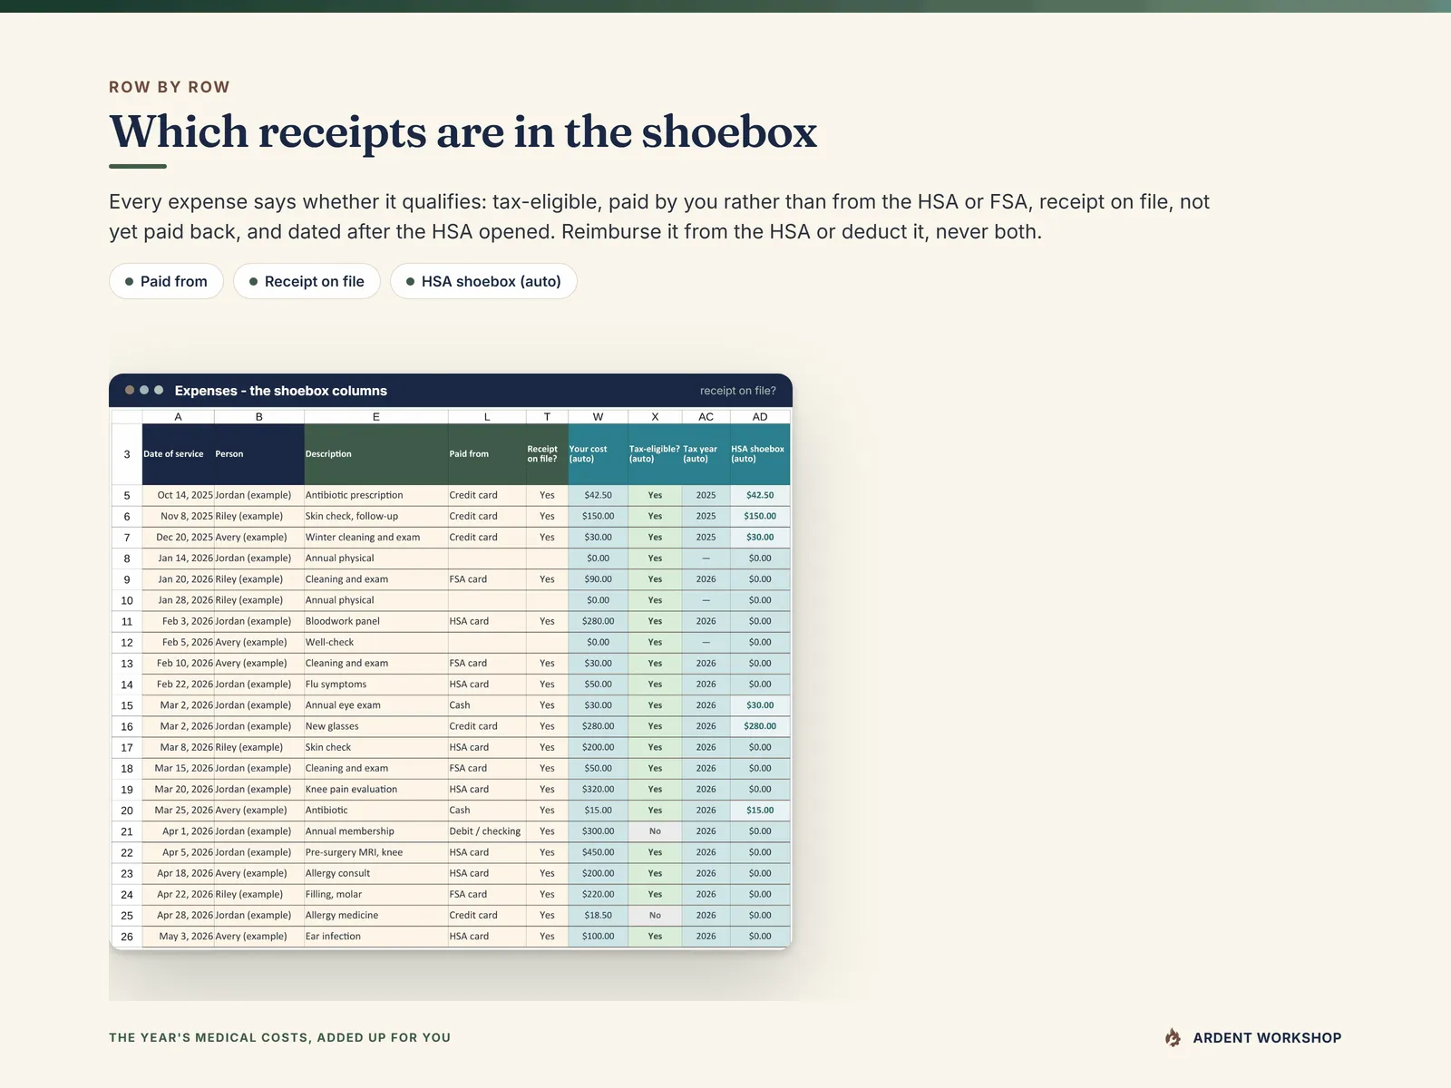This screenshot has width=1451, height=1088.
Task: Click the Ardent Workshop flame logo icon
Action: coord(1173,1037)
